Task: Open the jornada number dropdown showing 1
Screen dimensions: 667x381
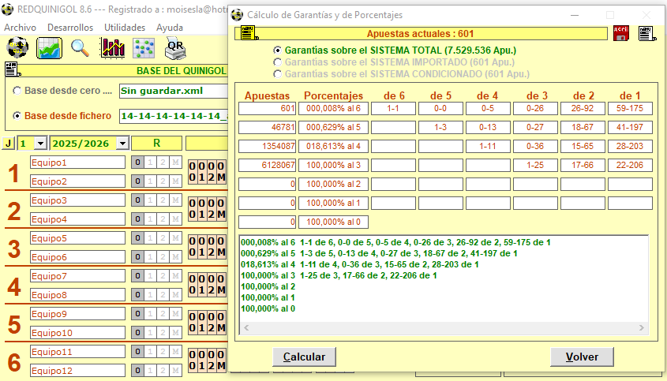Action: click(40, 144)
